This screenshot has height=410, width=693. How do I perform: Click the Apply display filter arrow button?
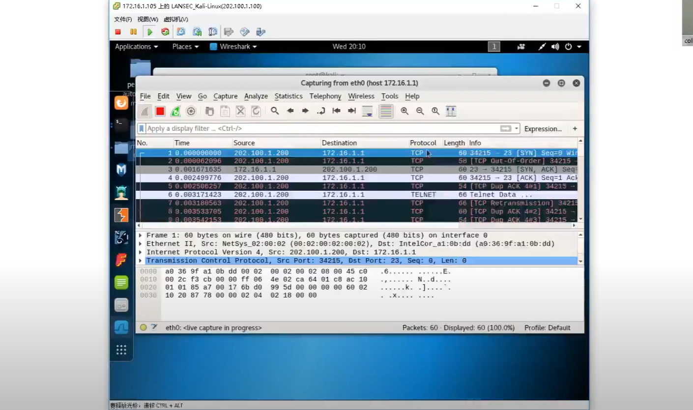click(x=505, y=128)
